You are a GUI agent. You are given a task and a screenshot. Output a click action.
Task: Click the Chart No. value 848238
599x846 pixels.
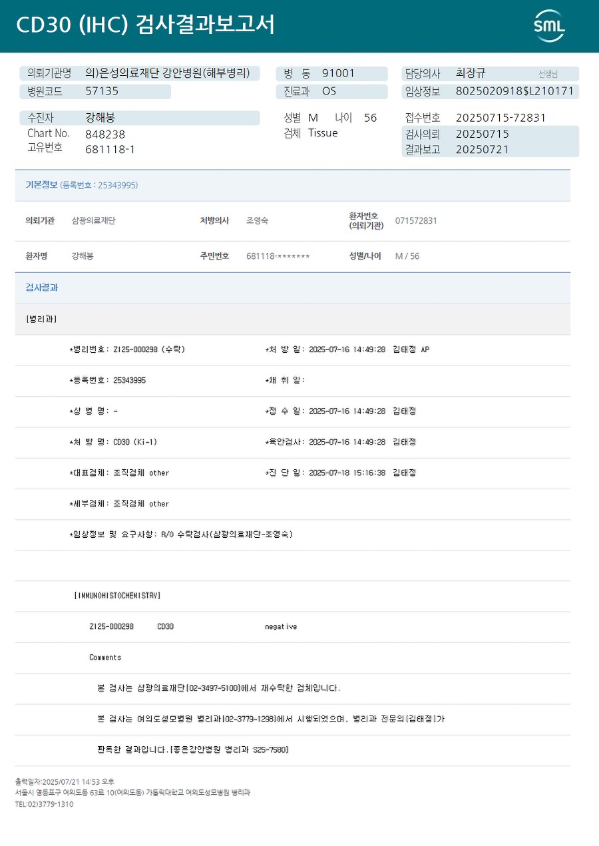pyautogui.click(x=105, y=134)
